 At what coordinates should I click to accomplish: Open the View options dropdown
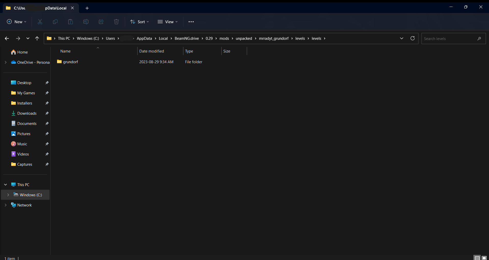click(x=168, y=22)
